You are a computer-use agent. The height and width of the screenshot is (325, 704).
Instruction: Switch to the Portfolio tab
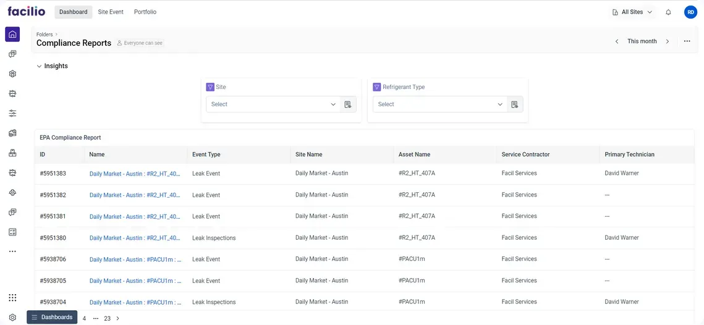(145, 12)
